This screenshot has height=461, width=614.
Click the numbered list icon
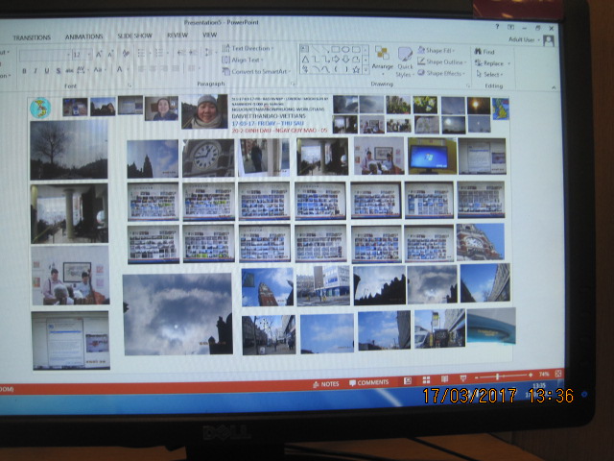(x=158, y=53)
